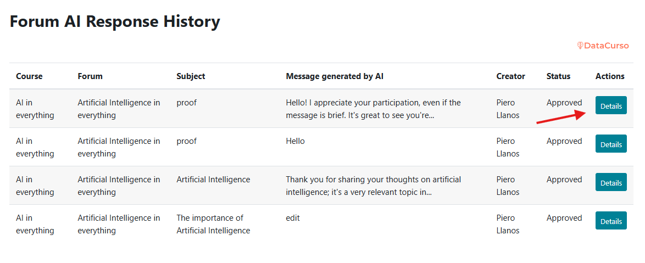Click the DataCurso brand text link
The width and height of the screenshot is (645, 263).
pos(606,46)
